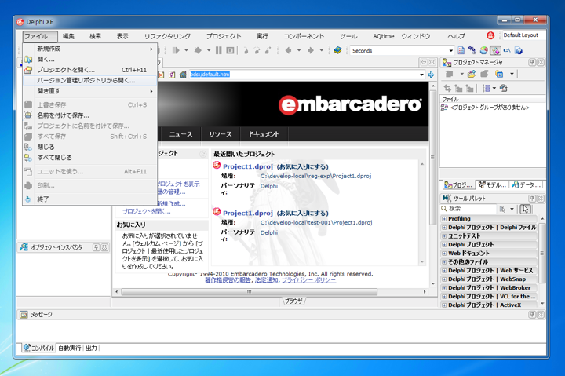Click the forward navigation arrow in toolbar
565x376 pixels.
(311, 50)
